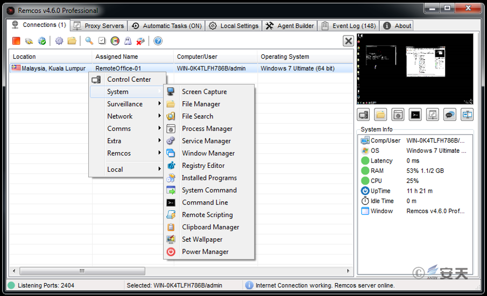Expand the Extra submenu

(128, 141)
